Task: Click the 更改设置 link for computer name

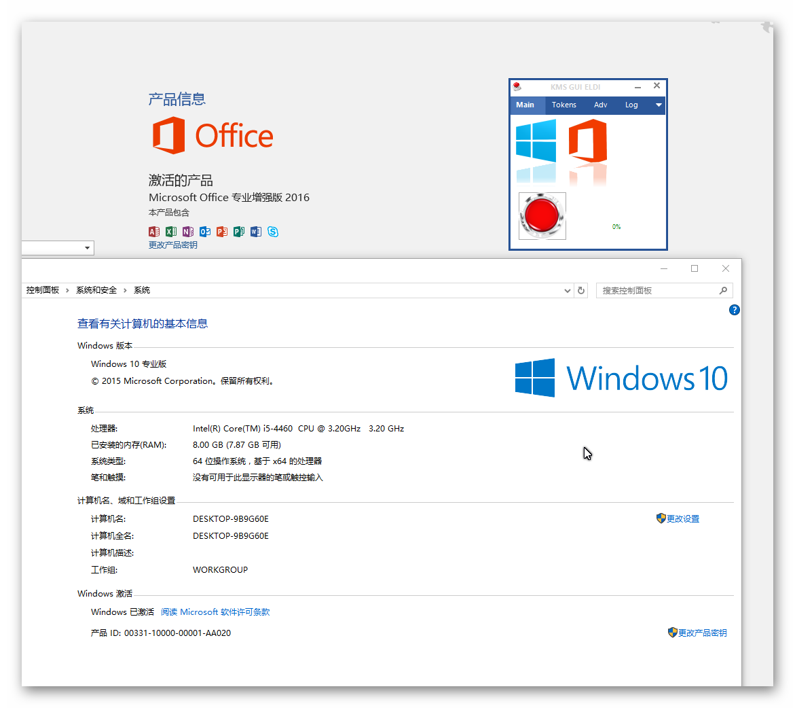Action: pos(683,518)
